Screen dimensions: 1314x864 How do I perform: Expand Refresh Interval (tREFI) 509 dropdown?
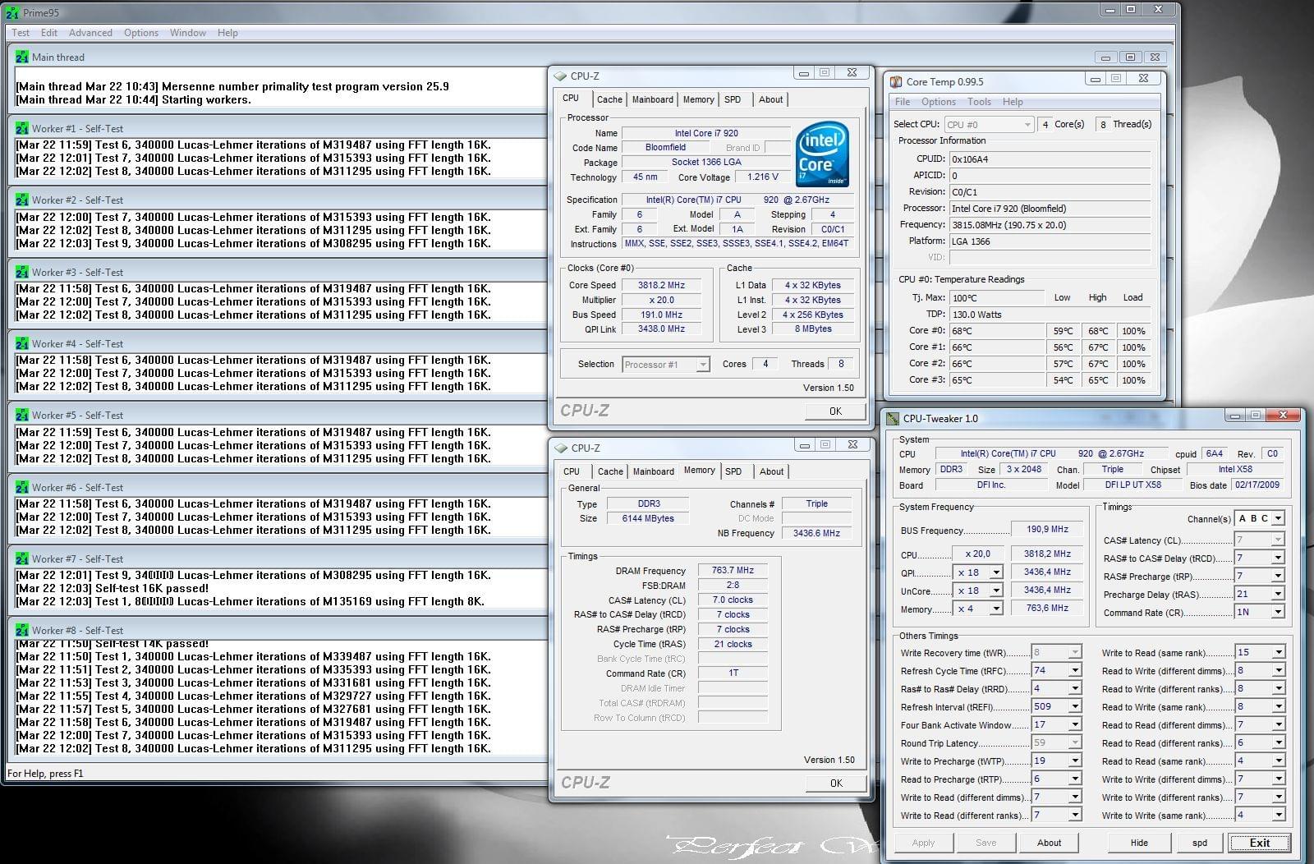[x=1075, y=706]
